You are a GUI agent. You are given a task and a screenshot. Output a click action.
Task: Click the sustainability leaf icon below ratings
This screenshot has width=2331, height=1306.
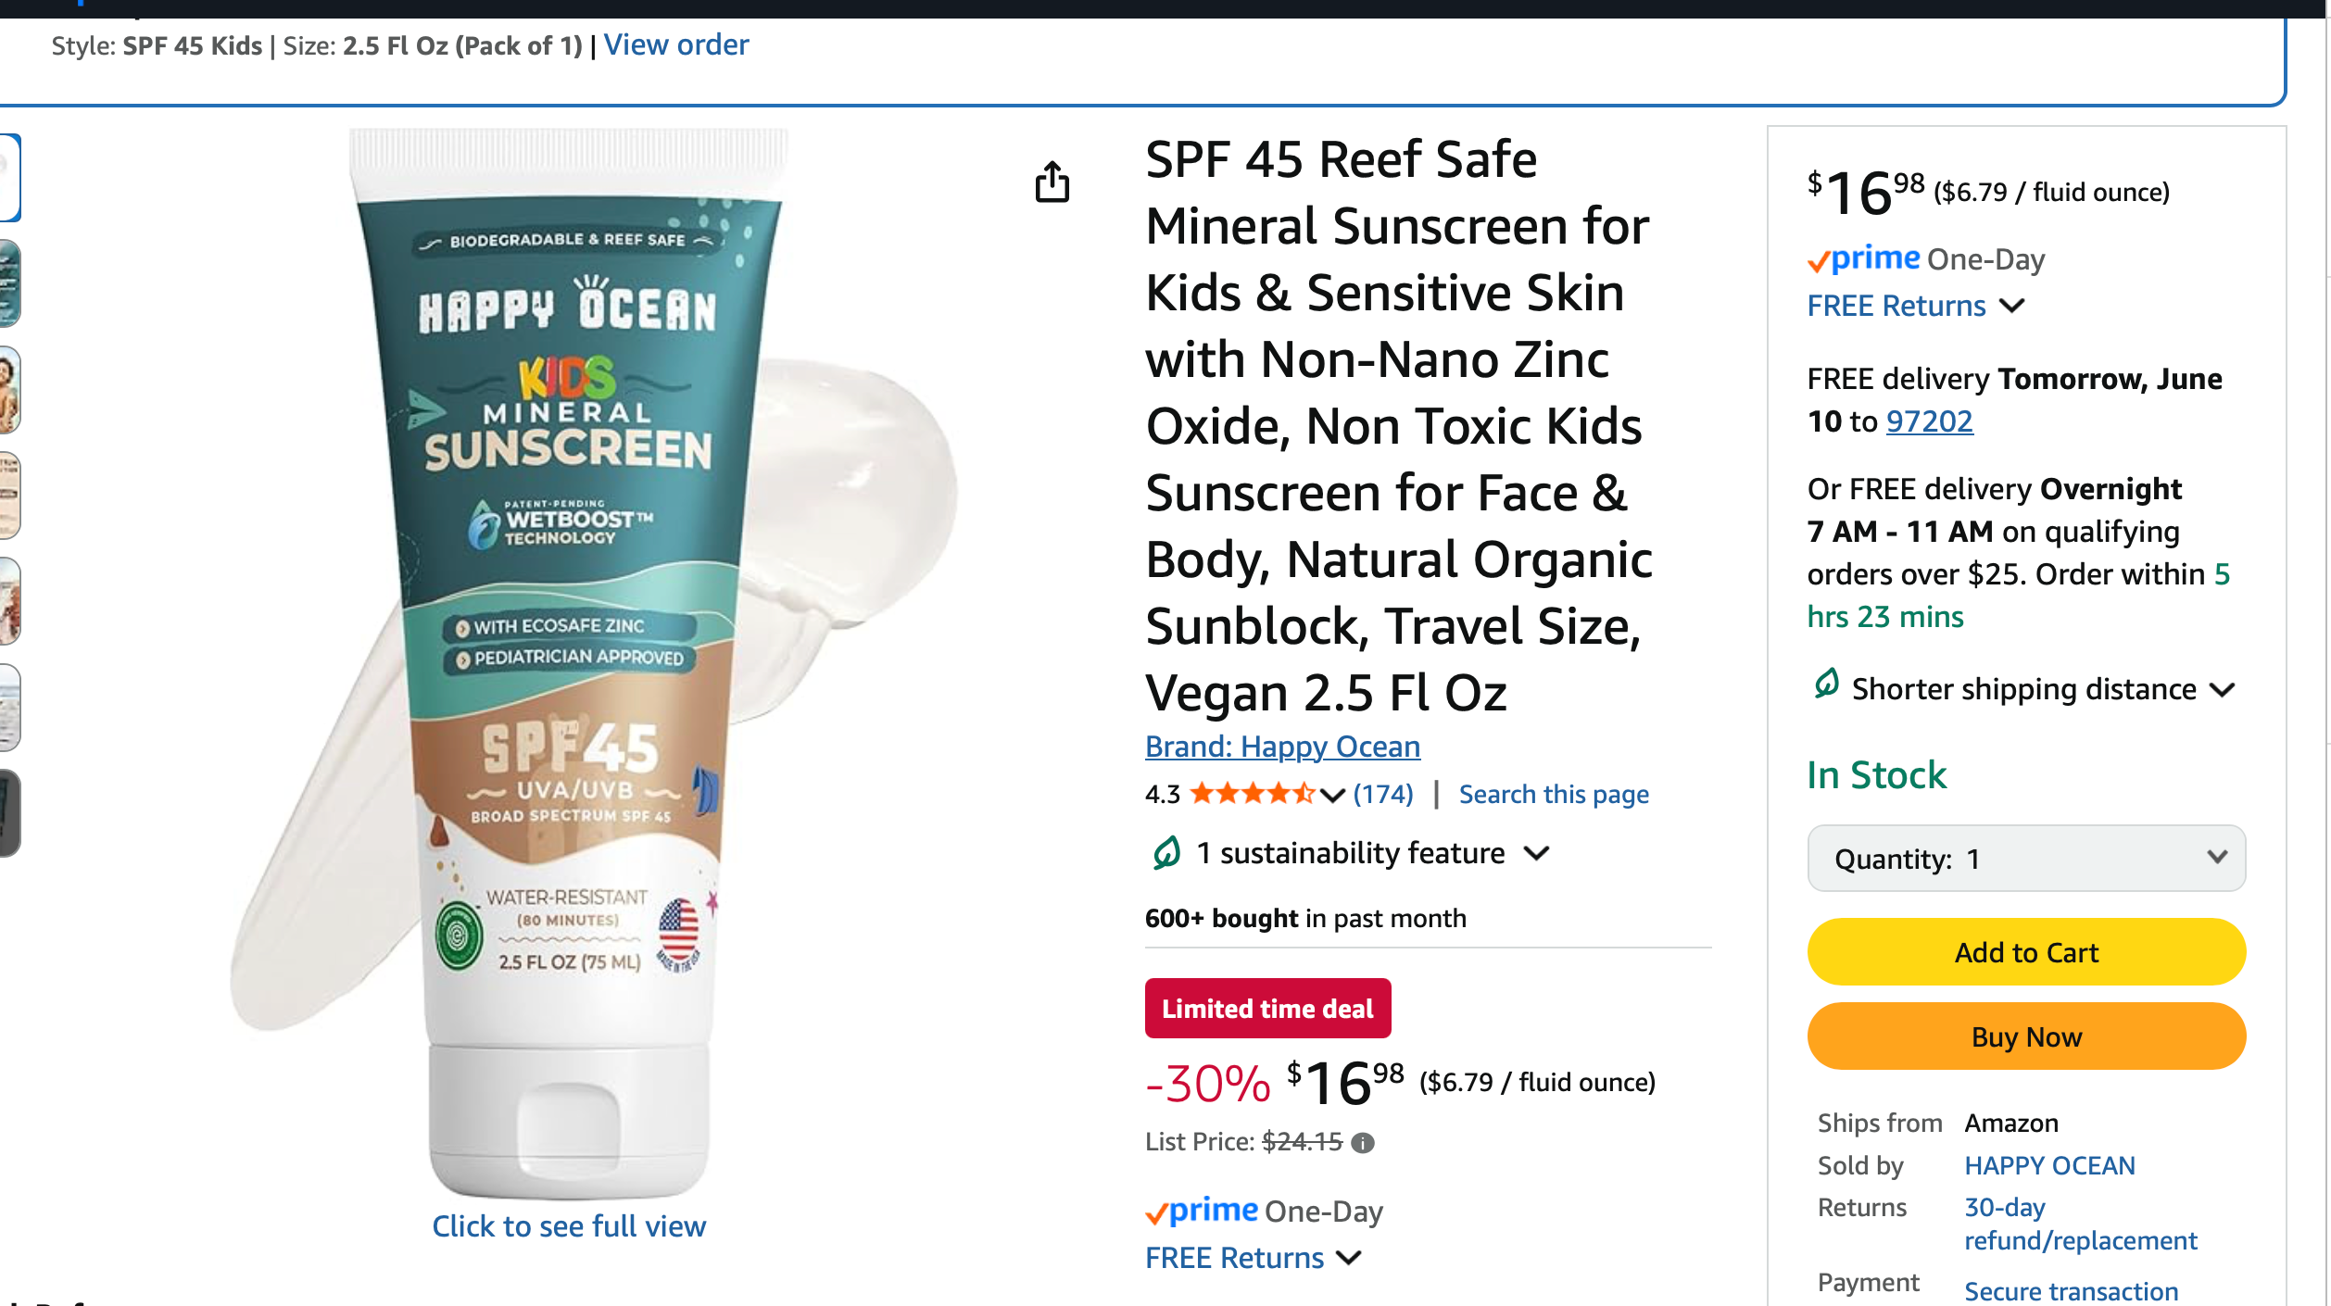pos(1166,852)
